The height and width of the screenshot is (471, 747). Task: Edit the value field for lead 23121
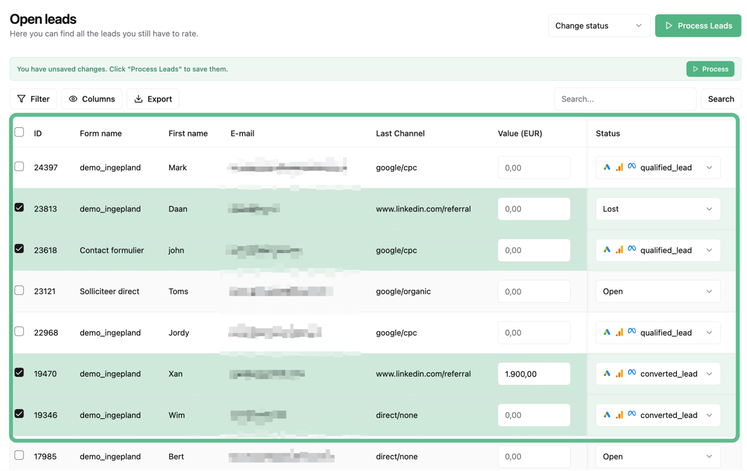point(534,291)
